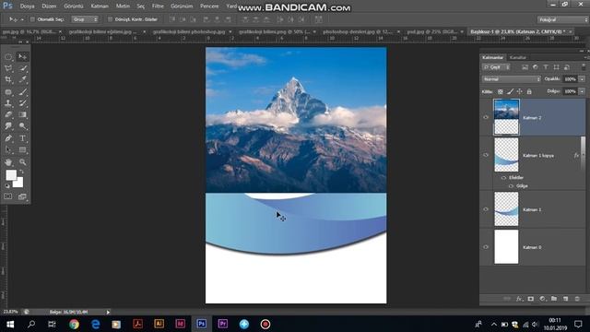The image size is (590, 332).
Task: Hide the Katman 1 layer
Action: 486,209
